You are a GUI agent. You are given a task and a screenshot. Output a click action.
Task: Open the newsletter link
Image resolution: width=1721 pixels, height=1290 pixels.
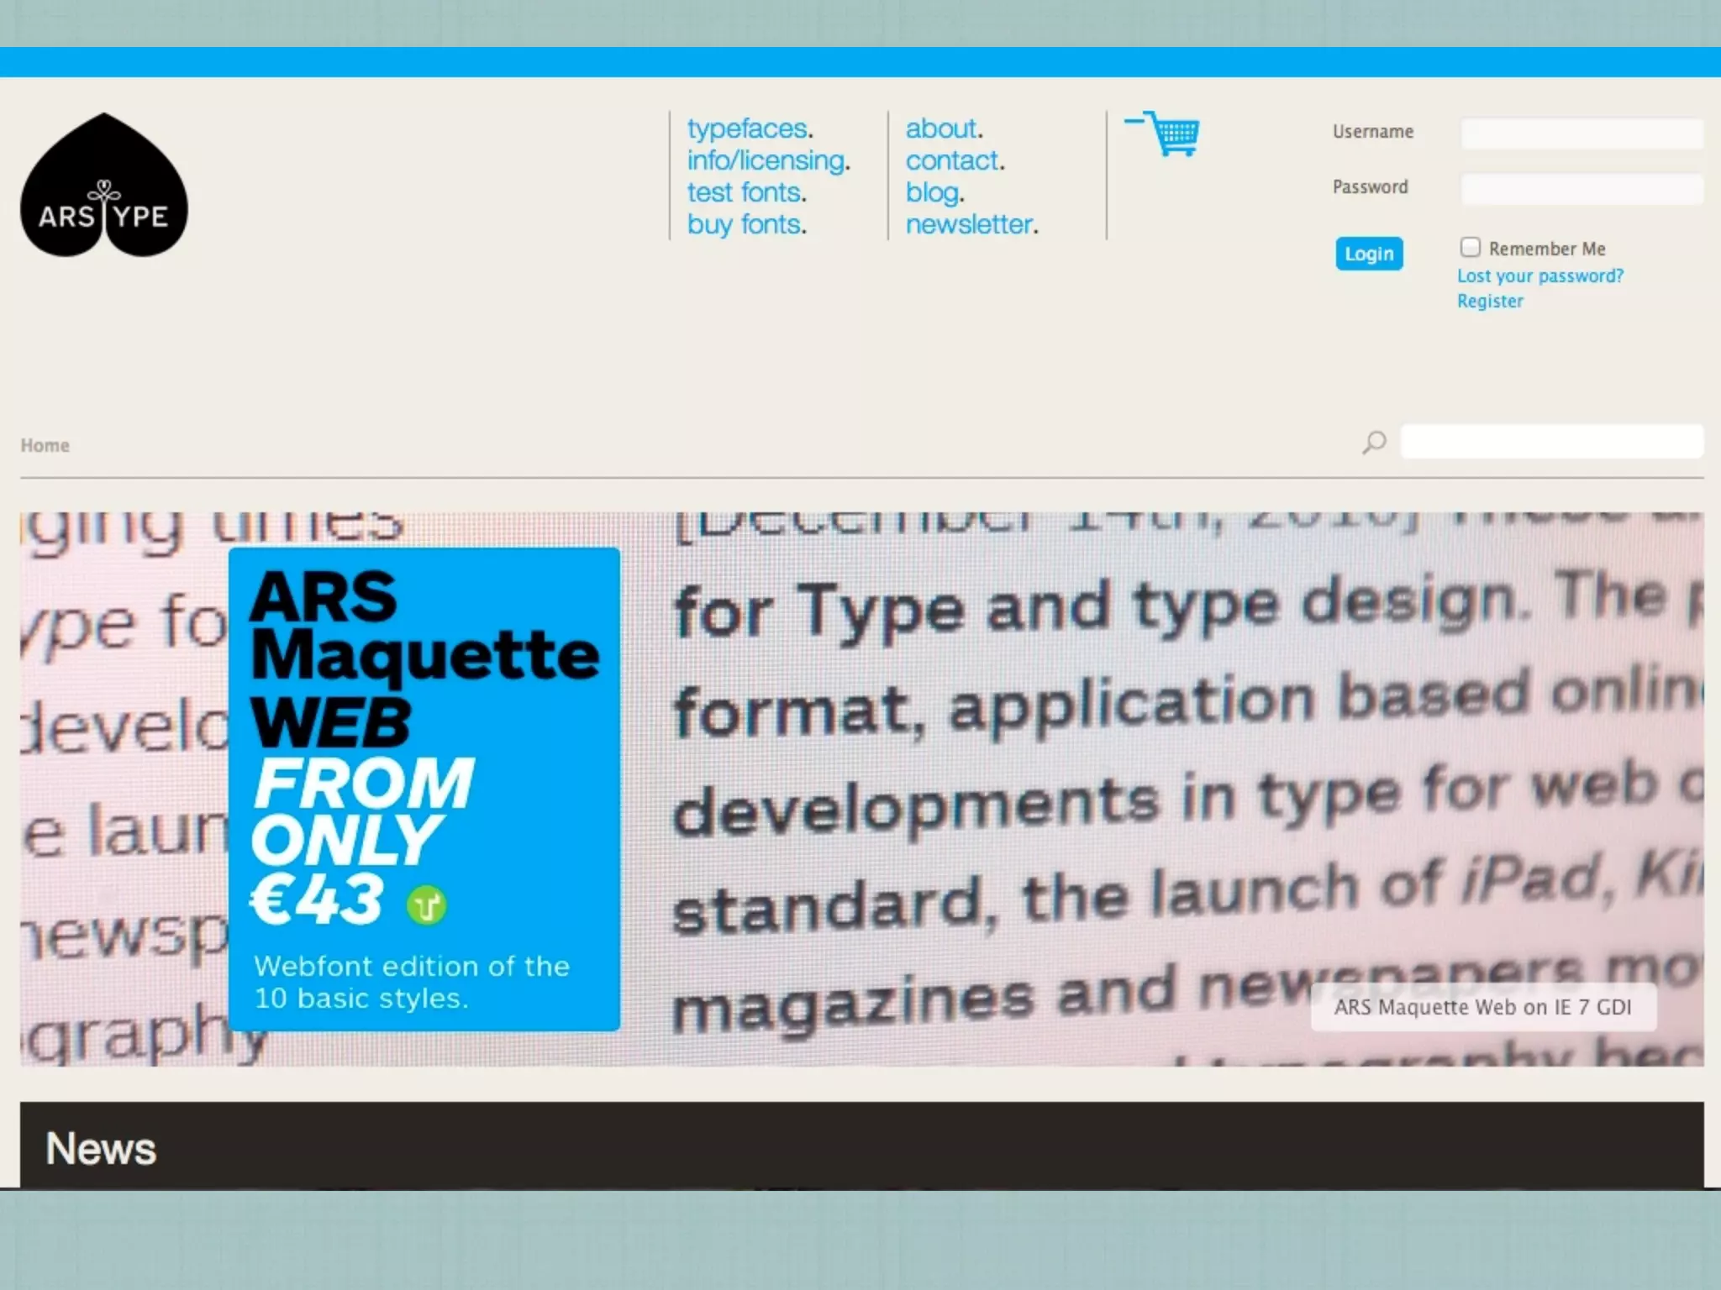(x=971, y=224)
